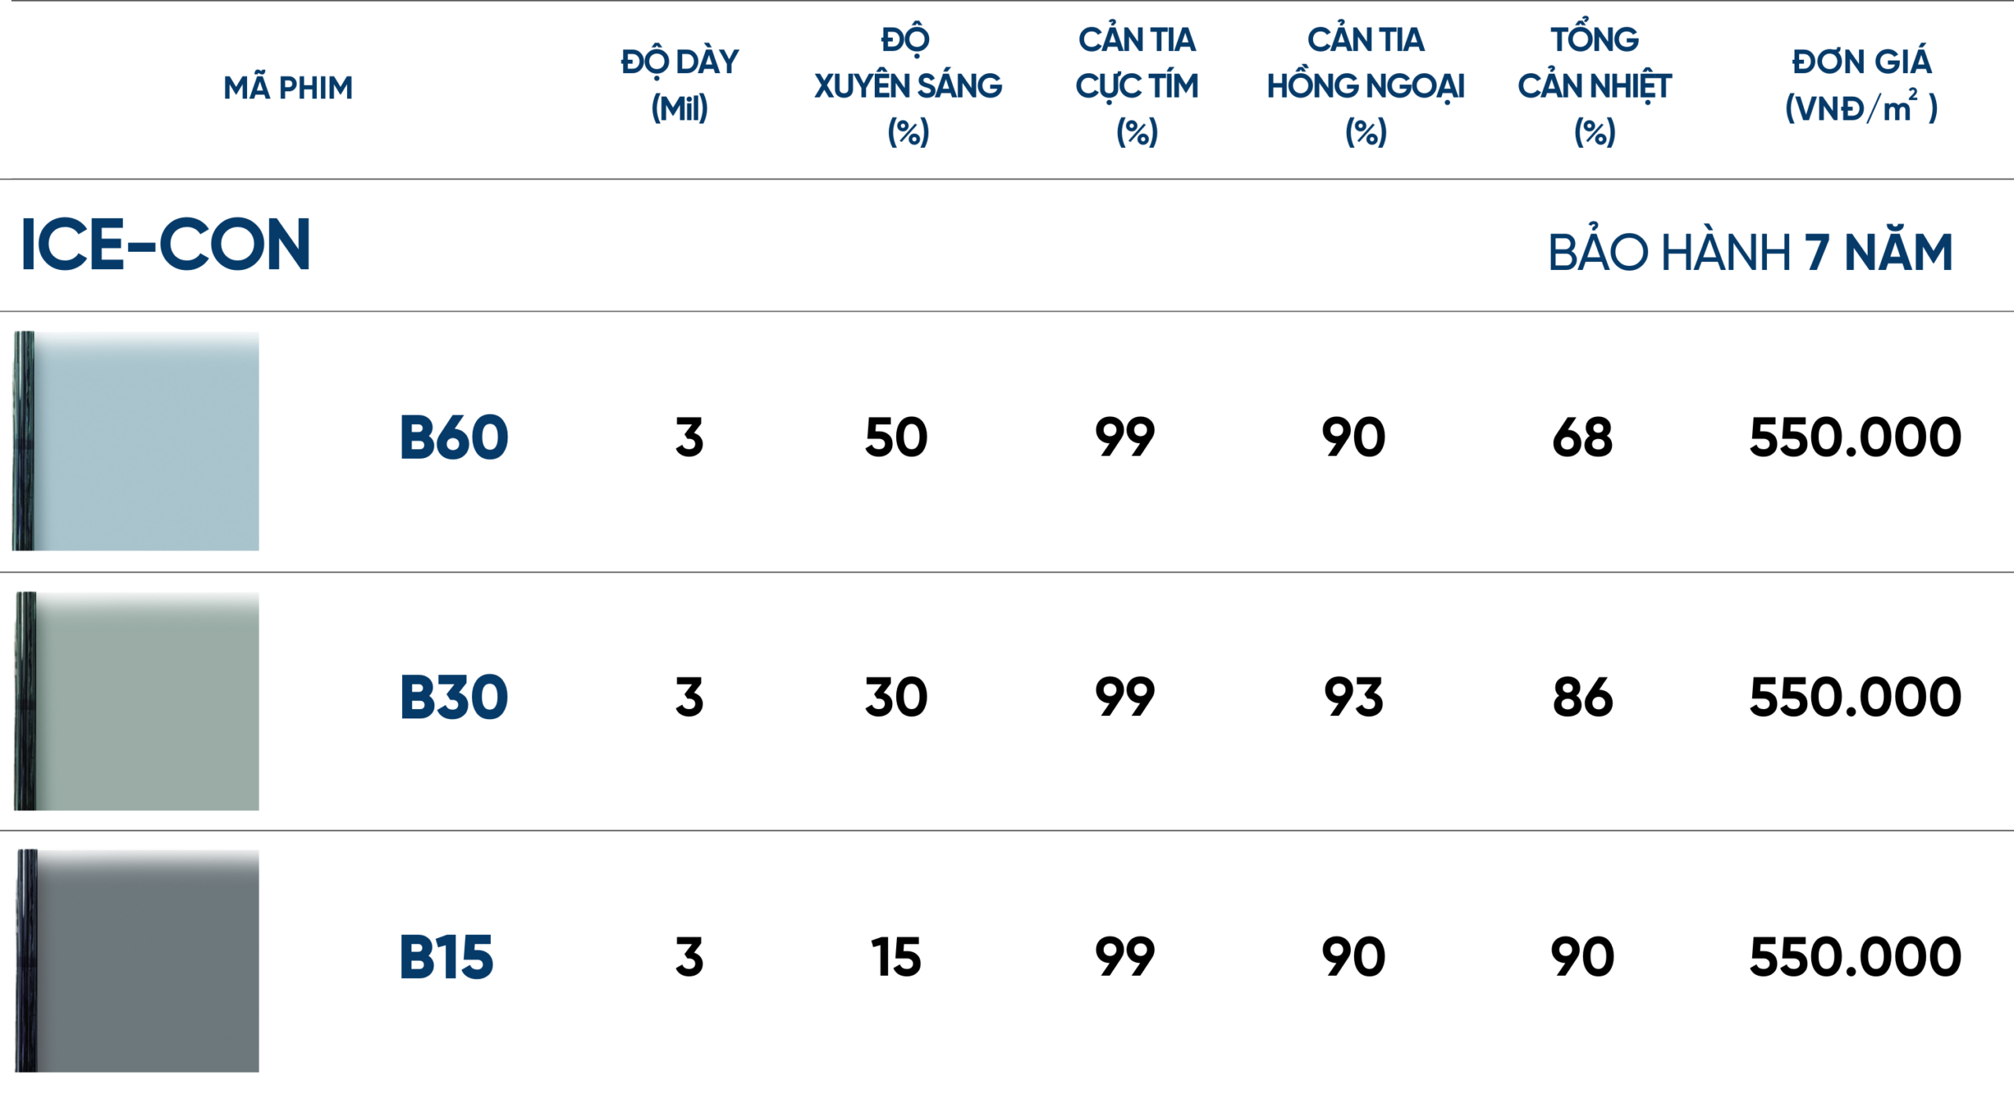Viewport: 2014px width, 1115px height.
Task: Click the B15 dark gray film swatch
Action: (x=146, y=961)
